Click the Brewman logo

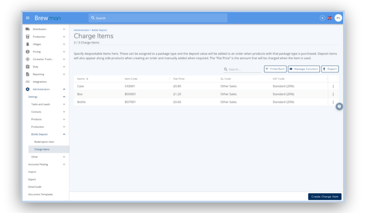[48, 18]
